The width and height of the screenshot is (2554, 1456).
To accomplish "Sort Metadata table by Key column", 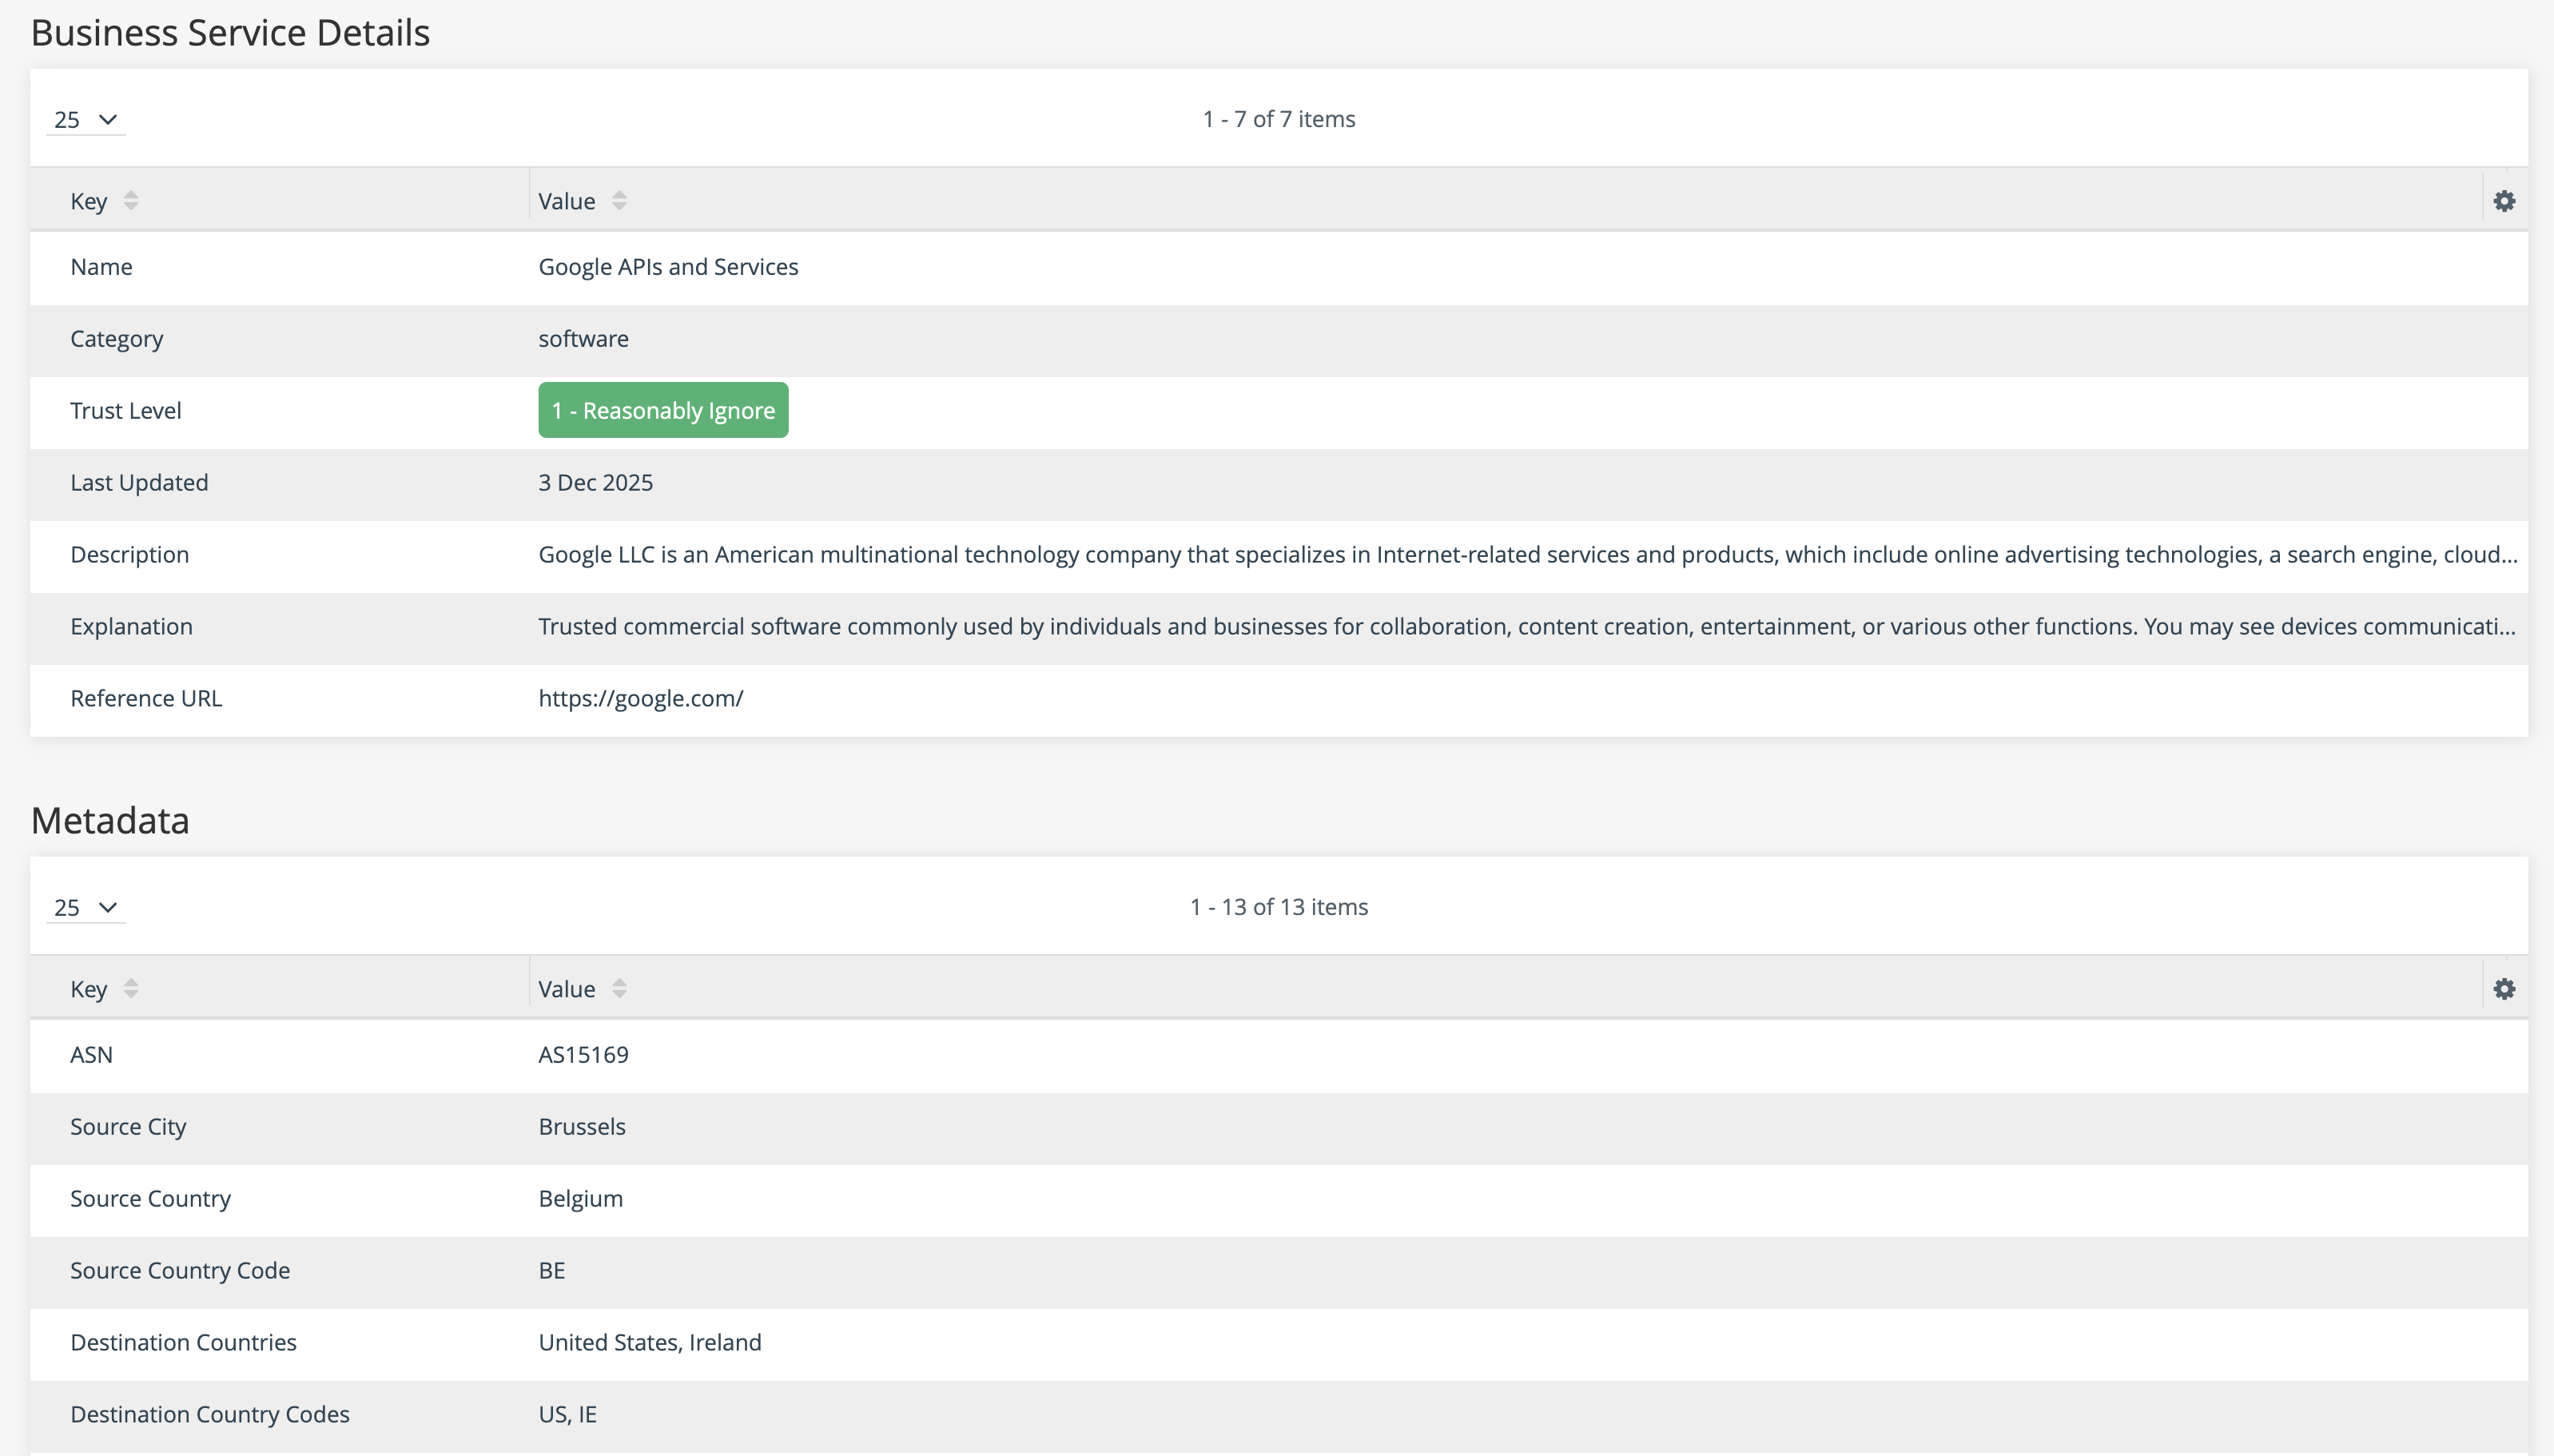I will click(130, 989).
